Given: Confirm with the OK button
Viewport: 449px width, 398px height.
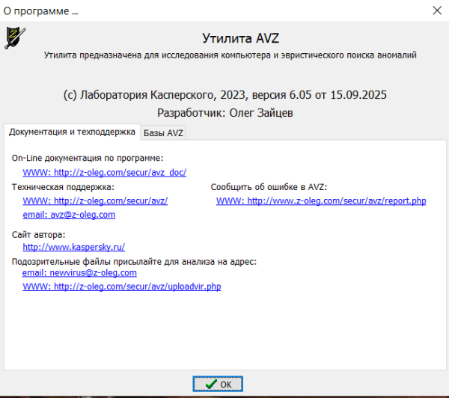Looking at the screenshot, I should pyautogui.click(x=218, y=384).
